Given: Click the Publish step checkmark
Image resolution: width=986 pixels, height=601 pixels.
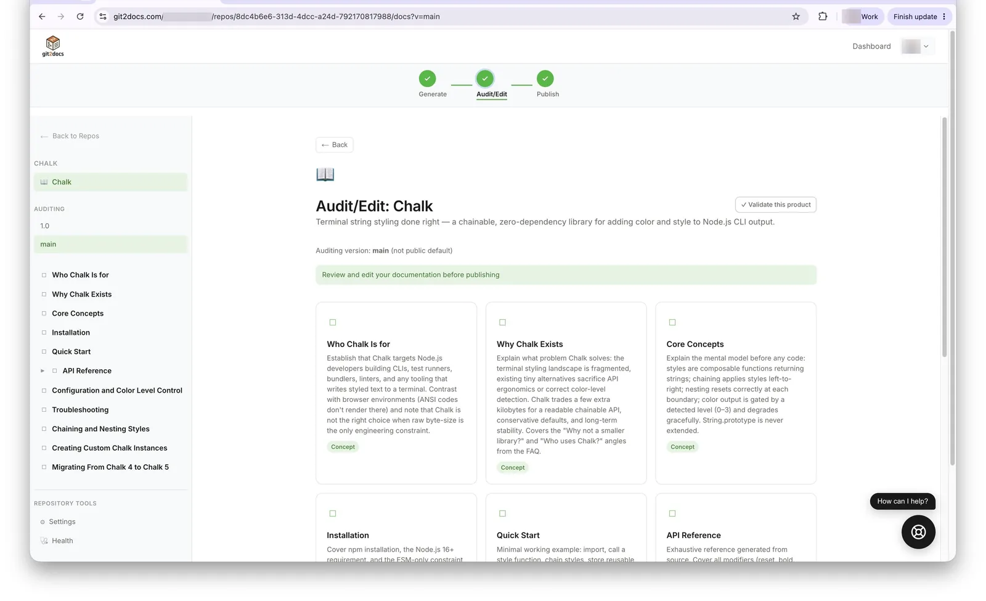Looking at the screenshot, I should pyautogui.click(x=545, y=78).
